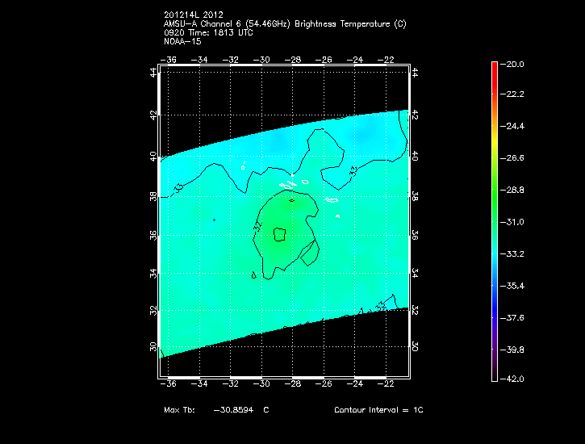Click the storm ID text 201214L 2012

pyautogui.click(x=192, y=15)
